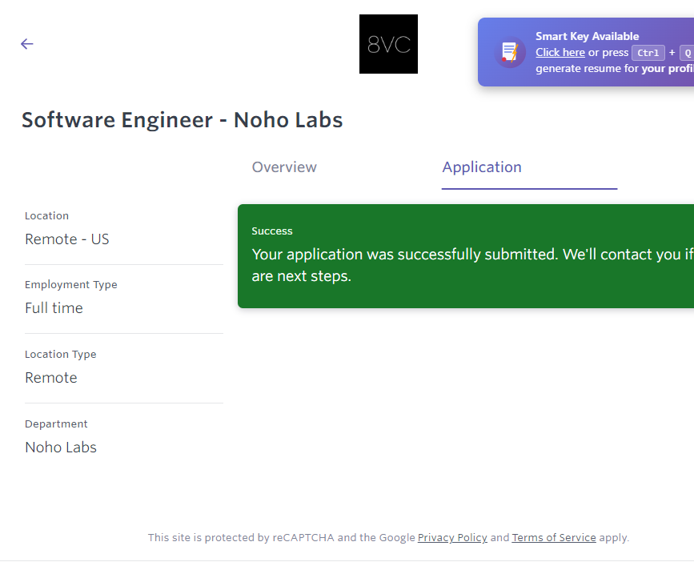Image resolution: width=694 pixels, height=562 pixels.
Task: Click the 'Smart Key Available' title
Action: [587, 36]
